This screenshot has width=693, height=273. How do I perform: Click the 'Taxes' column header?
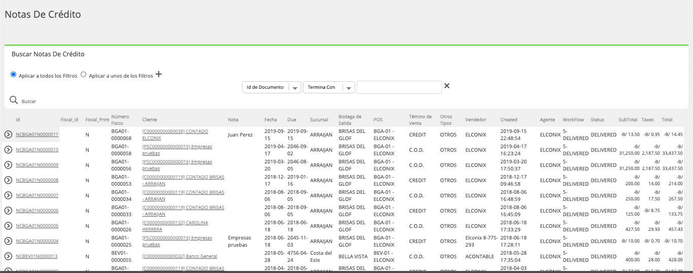(648, 120)
